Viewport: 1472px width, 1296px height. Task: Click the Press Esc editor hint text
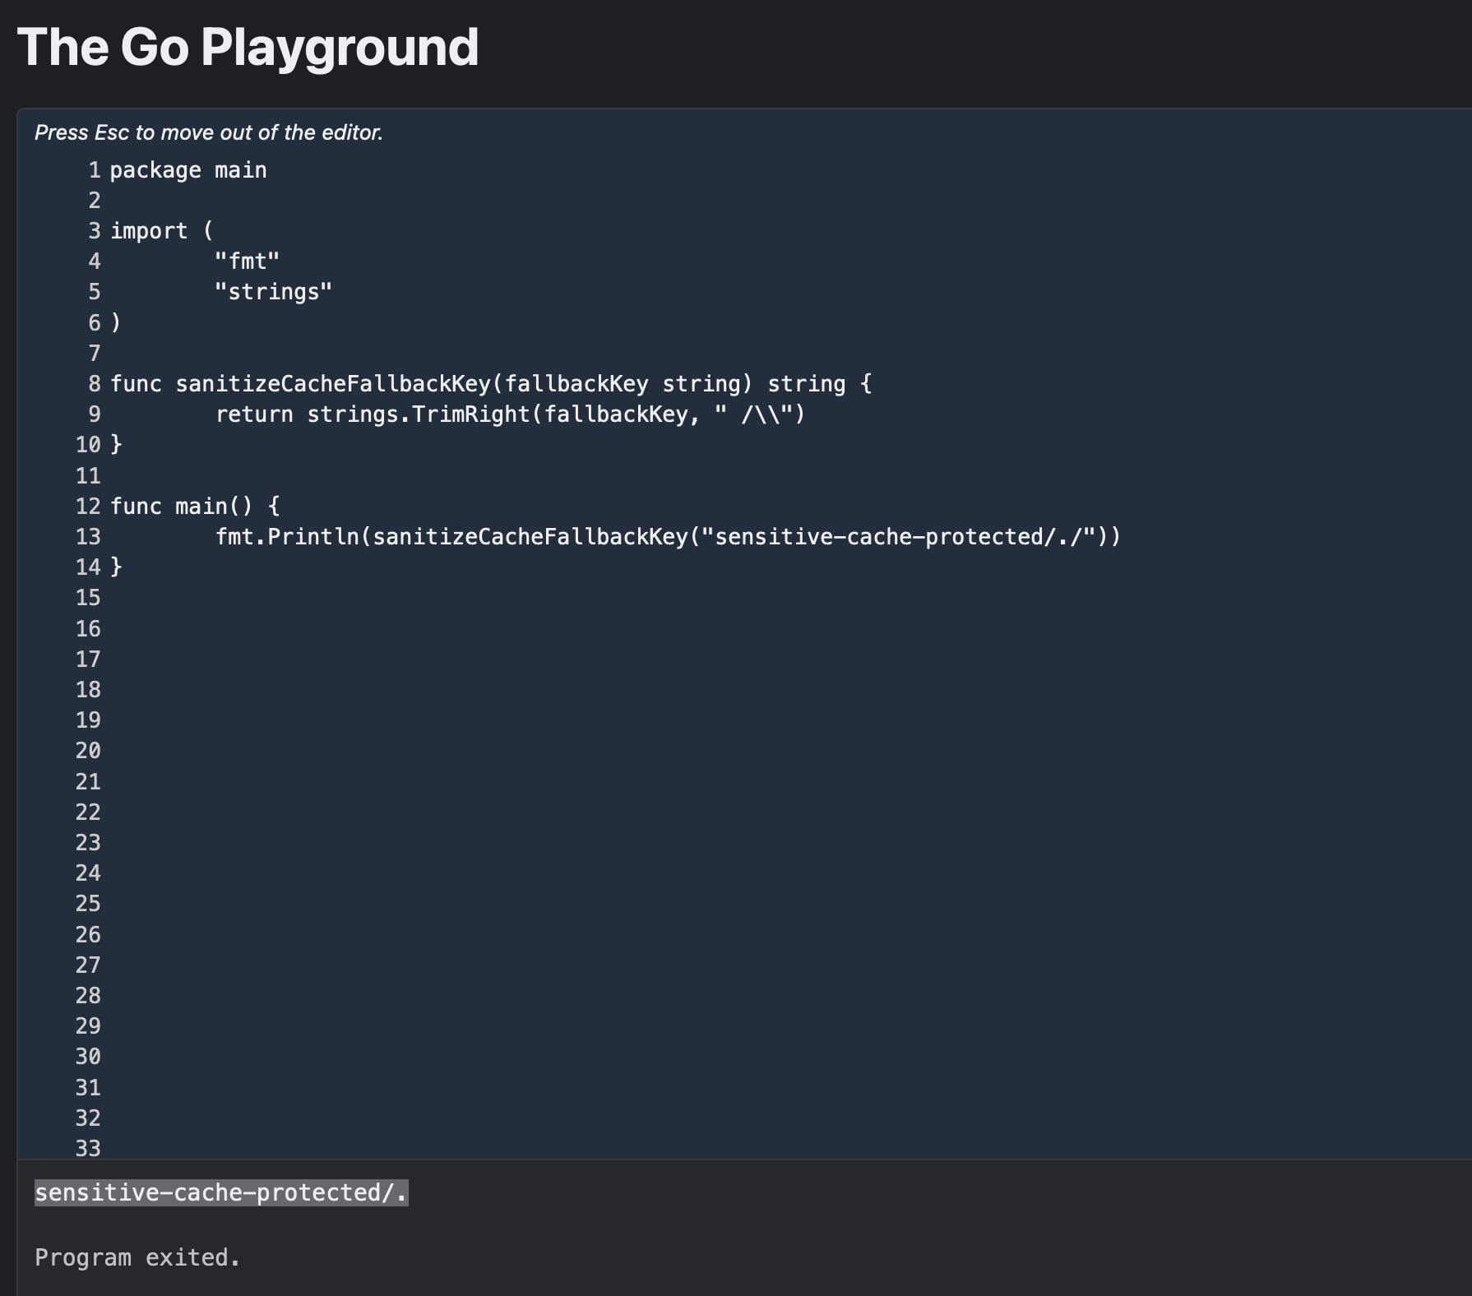pyautogui.click(x=209, y=132)
